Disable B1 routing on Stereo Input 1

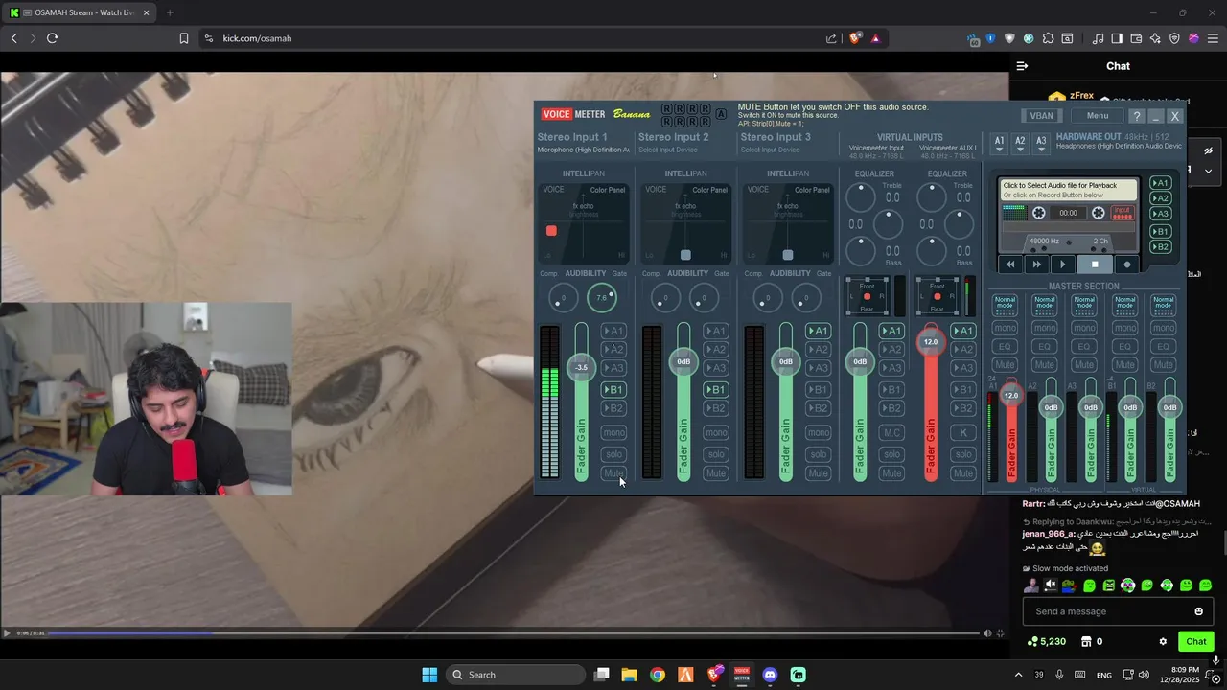point(613,390)
